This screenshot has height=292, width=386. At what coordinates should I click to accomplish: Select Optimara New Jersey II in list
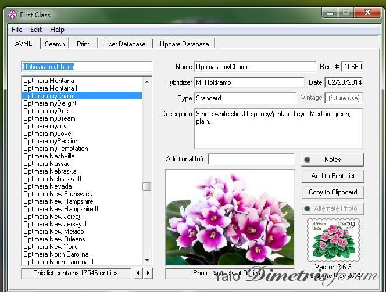(x=82, y=224)
